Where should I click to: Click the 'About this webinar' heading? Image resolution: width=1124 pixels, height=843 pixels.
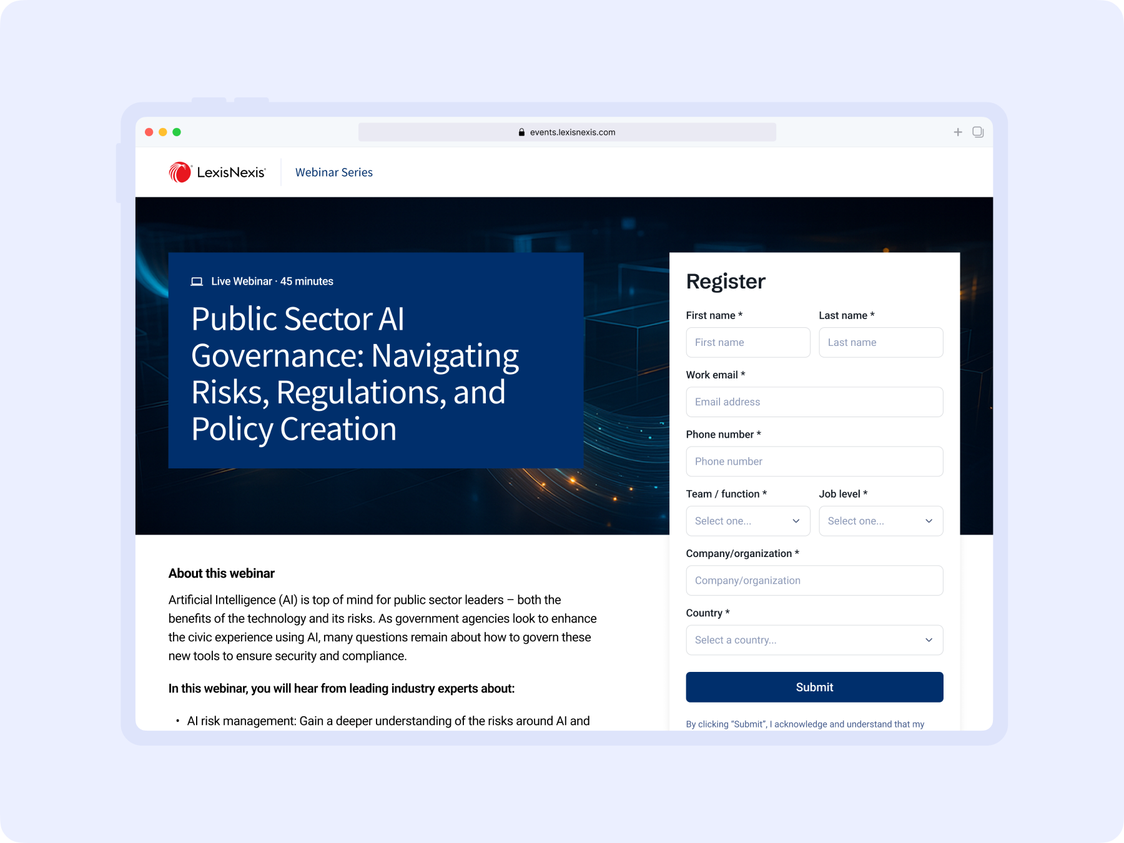tap(222, 573)
